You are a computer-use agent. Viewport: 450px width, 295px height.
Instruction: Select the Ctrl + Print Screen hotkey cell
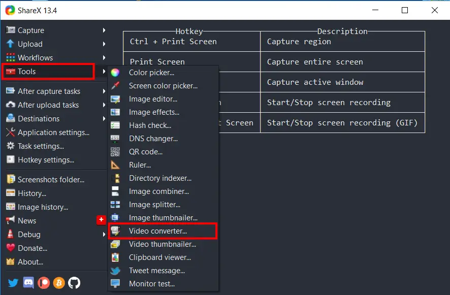pyautogui.click(x=191, y=42)
